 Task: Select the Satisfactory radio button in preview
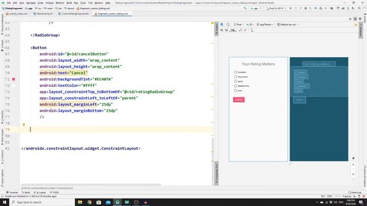236,86
